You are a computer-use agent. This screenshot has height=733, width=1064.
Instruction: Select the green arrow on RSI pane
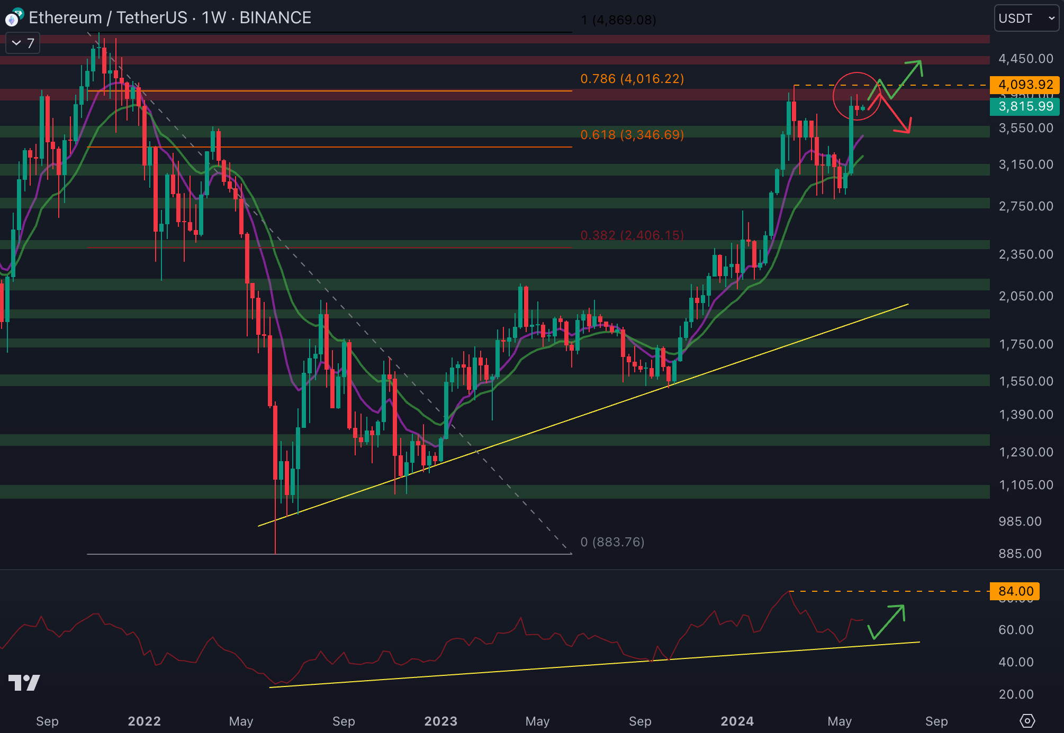click(888, 622)
